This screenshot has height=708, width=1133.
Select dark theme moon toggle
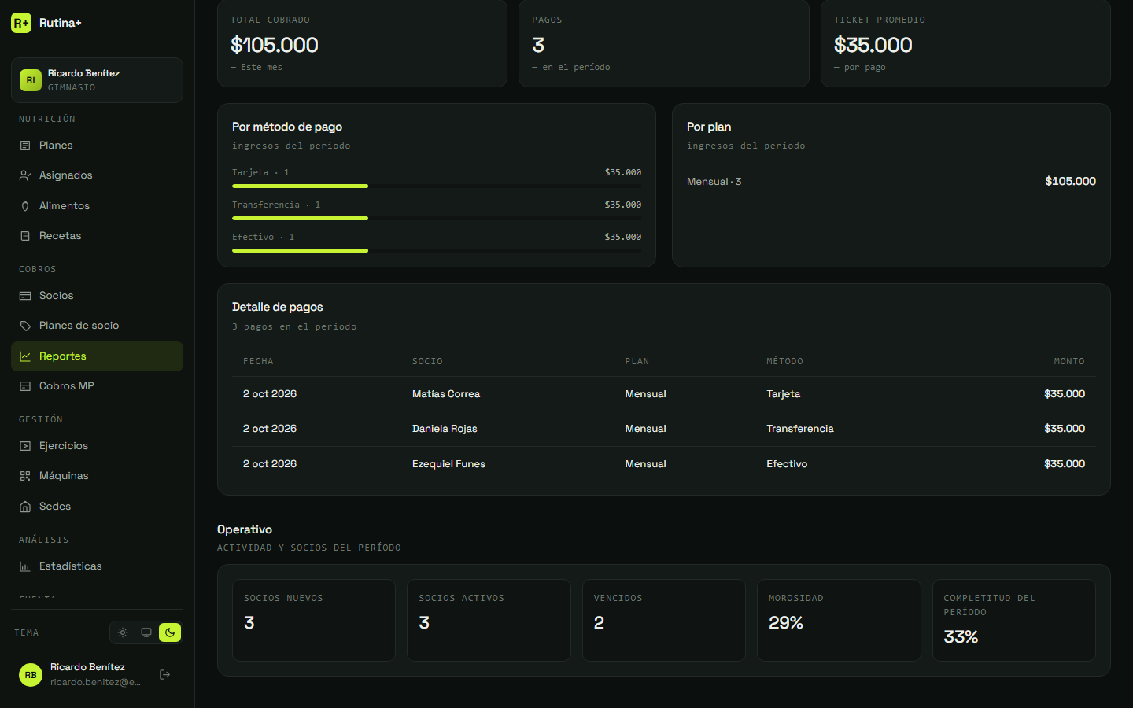[170, 632]
